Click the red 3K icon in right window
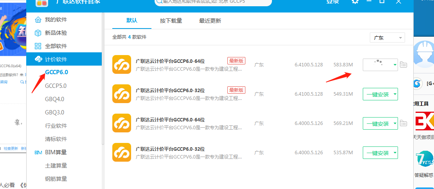This screenshot has width=434, height=189. click(x=425, y=121)
